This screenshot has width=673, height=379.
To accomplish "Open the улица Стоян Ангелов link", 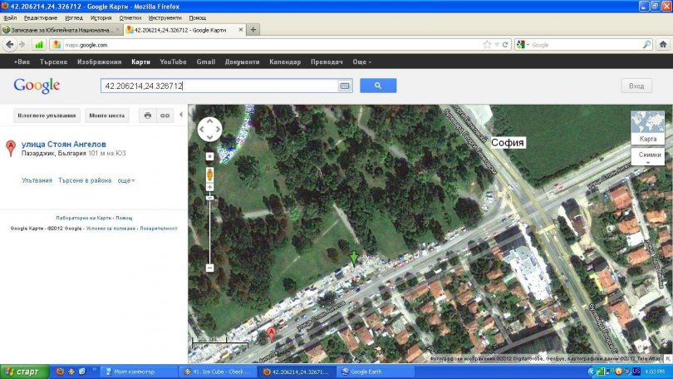I will (x=63, y=144).
